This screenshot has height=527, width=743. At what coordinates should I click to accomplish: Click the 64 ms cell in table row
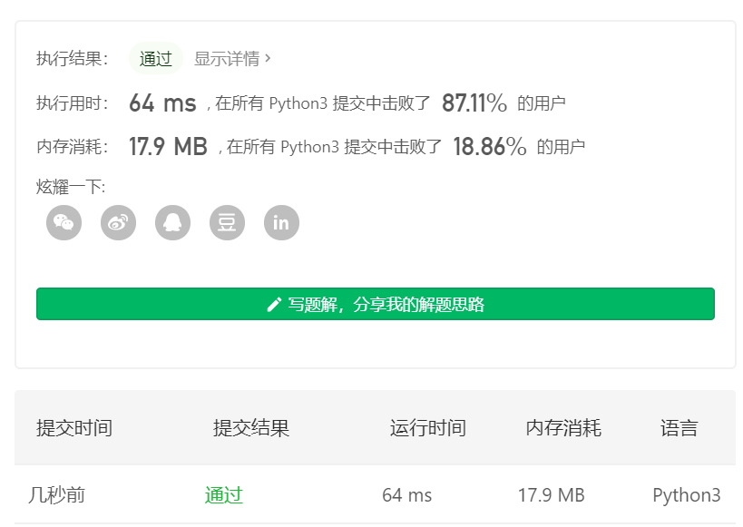point(407,495)
